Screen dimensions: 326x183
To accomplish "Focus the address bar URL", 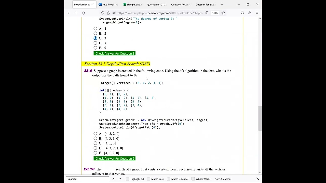I will point(160,13).
